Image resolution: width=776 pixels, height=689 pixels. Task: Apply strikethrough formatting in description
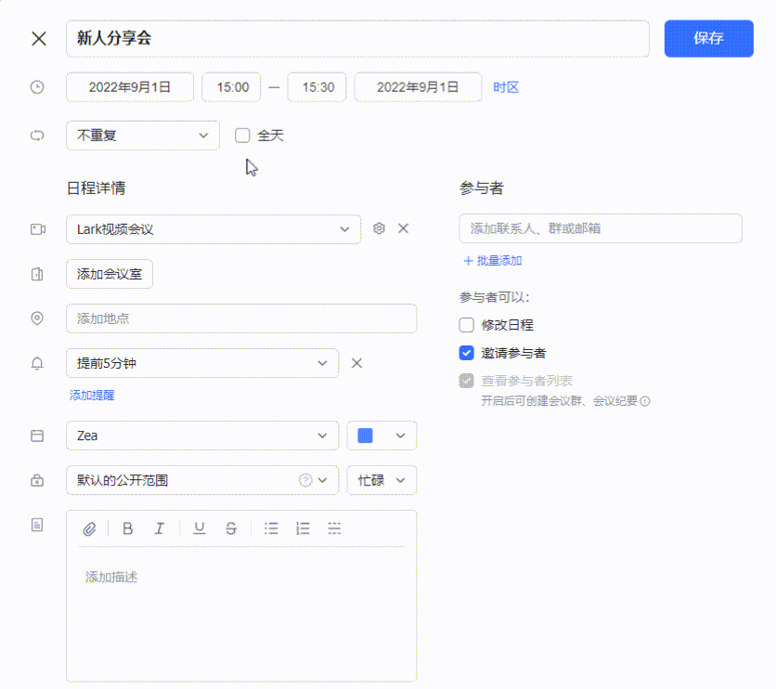click(231, 528)
